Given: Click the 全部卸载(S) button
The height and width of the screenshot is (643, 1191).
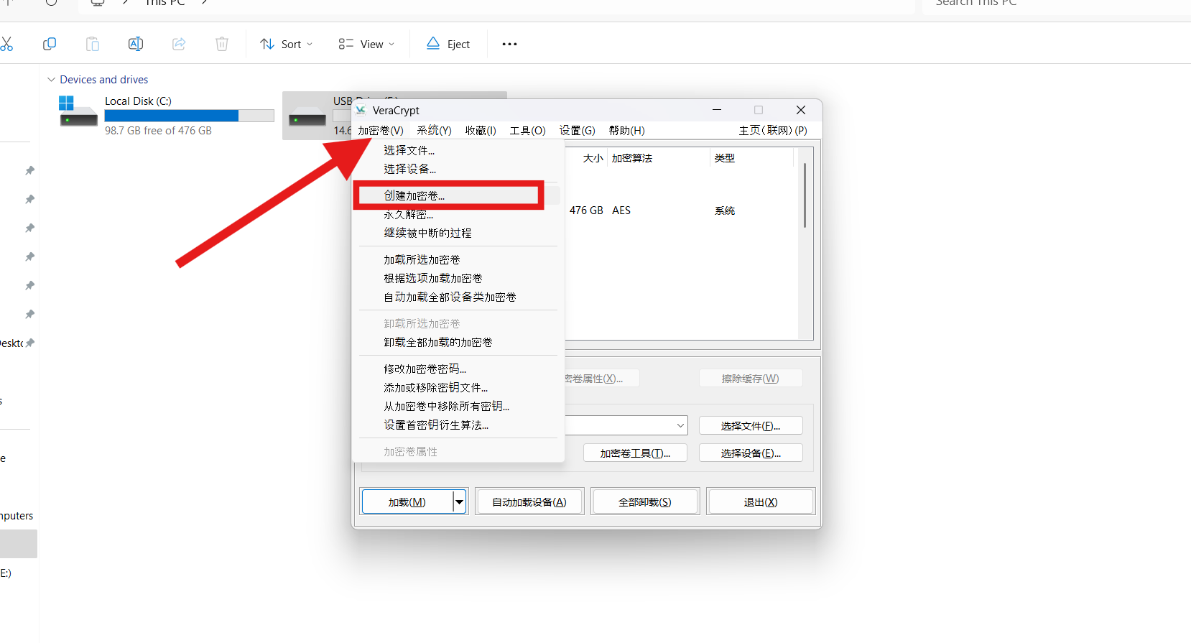Looking at the screenshot, I should [645, 502].
